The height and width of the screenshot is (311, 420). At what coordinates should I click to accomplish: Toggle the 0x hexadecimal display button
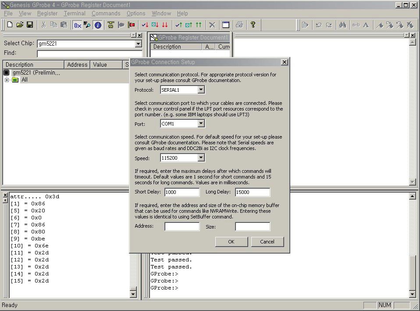(78, 25)
